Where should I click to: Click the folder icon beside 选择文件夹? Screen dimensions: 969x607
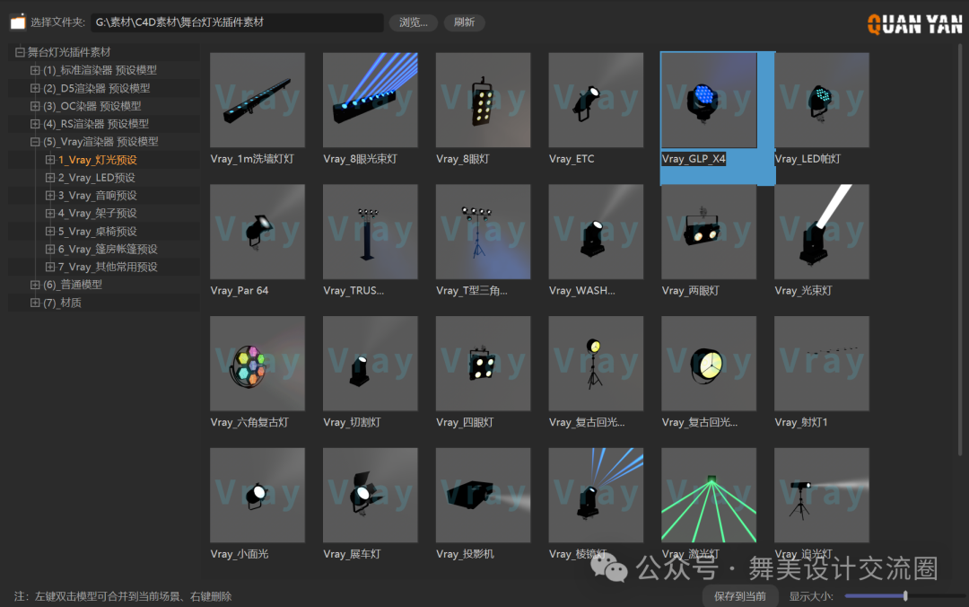(x=18, y=22)
